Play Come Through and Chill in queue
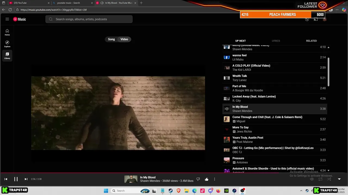 [x=275, y=119]
